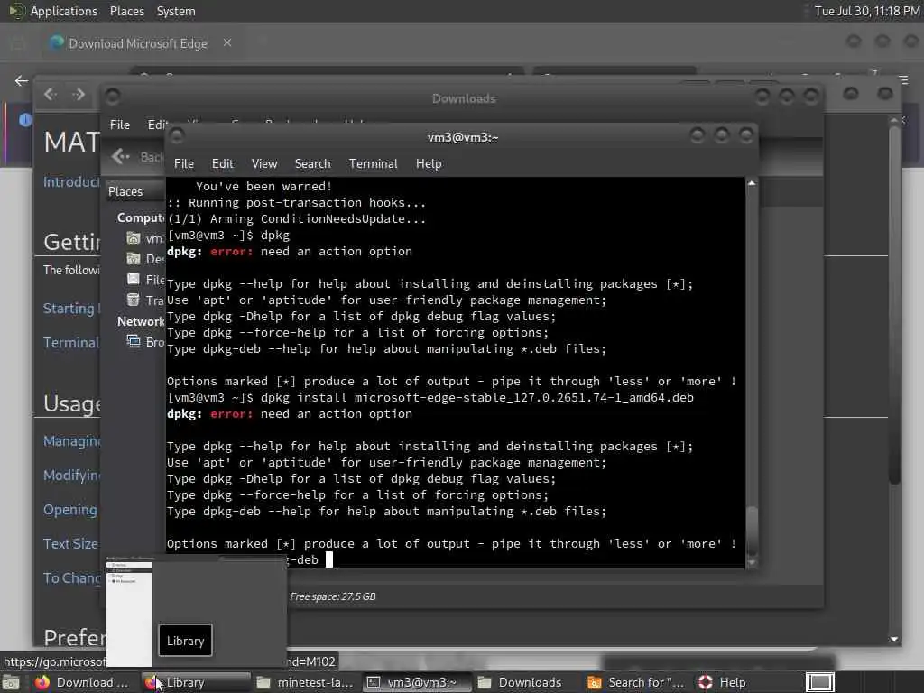The width and height of the screenshot is (924, 693).
Task: Open the Places menu in top panel
Action: pyautogui.click(x=126, y=11)
